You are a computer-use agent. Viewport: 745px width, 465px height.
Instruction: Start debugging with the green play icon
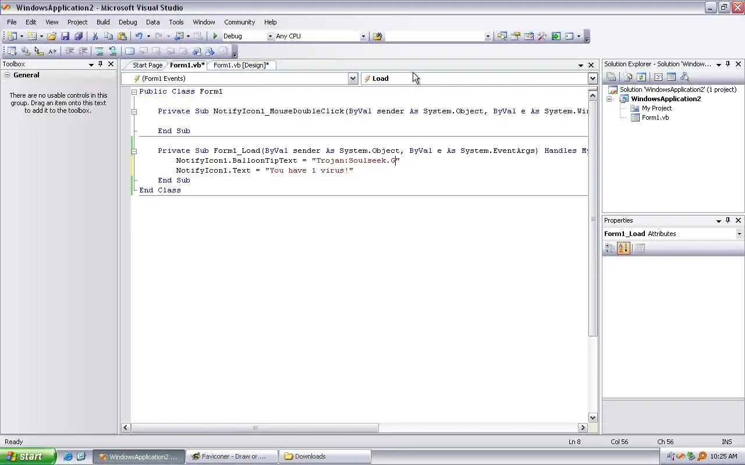pos(215,36)
